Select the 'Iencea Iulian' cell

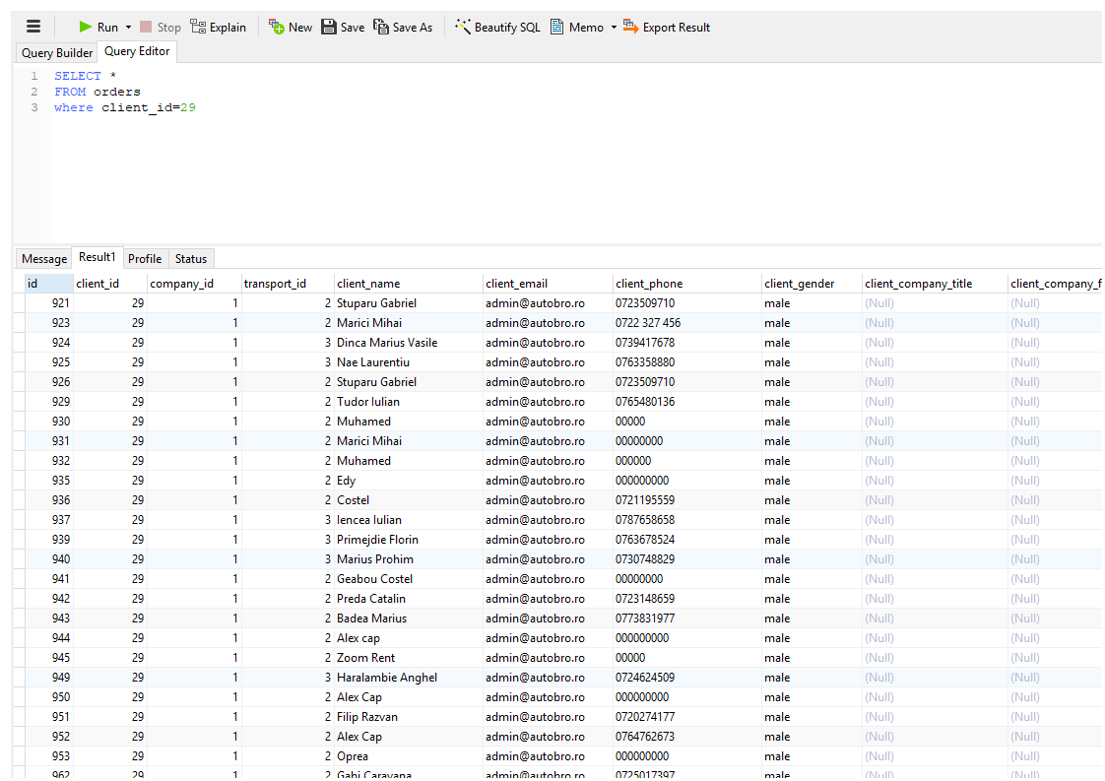(408, 520)
